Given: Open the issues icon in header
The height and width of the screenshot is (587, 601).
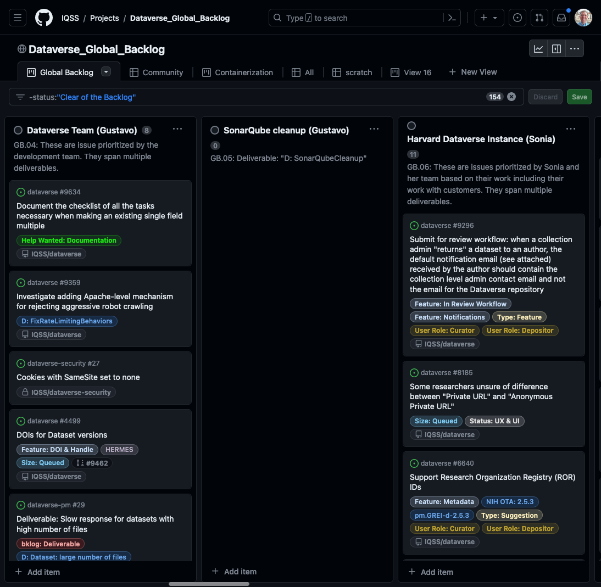Looking at the screenshot, I should tap(517, 18).
